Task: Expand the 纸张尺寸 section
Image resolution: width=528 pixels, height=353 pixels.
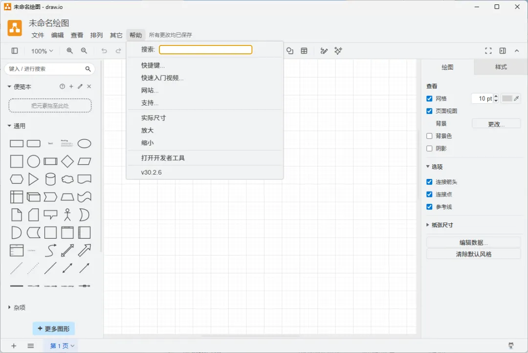Action: pyautogui.click(x=440, y=225)
